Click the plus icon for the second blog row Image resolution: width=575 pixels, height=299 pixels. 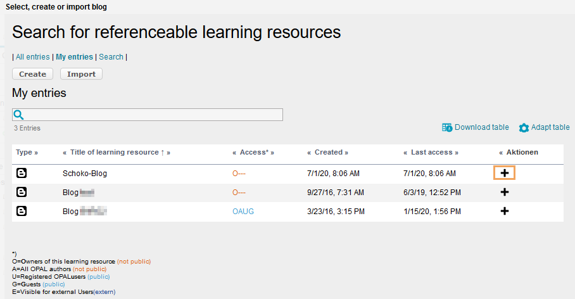pos(505,192)
